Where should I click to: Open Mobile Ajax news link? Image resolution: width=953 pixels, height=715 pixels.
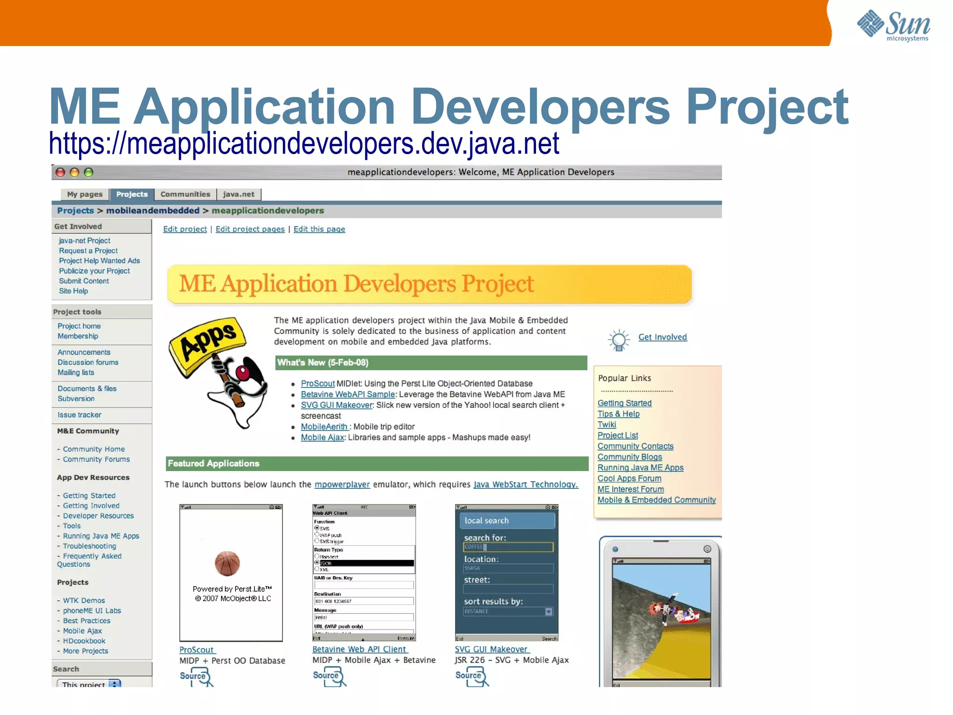click(x=322, y=438)
